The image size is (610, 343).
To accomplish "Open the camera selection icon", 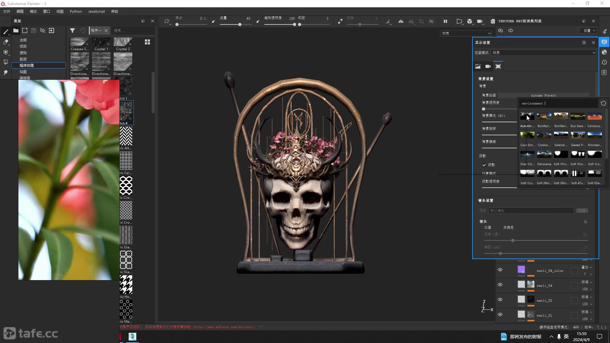I will [480, 21].
